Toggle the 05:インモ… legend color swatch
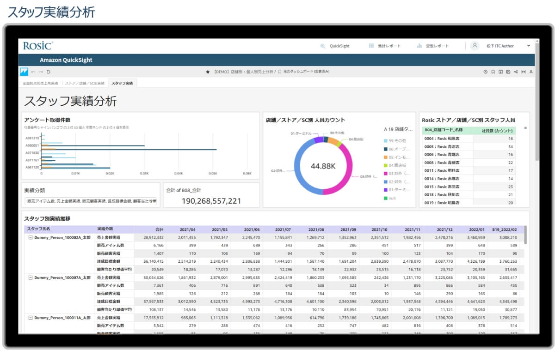 tap(386, 157)
